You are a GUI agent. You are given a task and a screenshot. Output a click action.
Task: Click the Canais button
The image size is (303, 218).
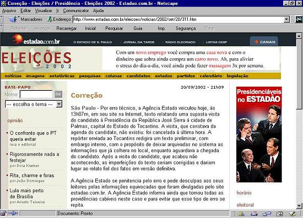(x=264, y=42)
